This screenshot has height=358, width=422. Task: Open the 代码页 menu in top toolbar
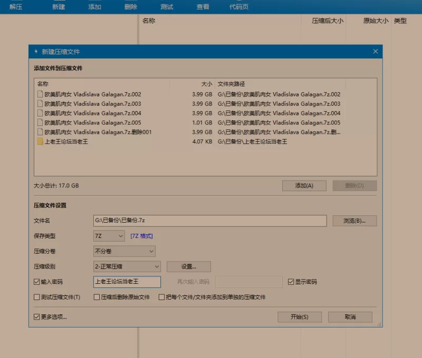[x=239, y=7]
